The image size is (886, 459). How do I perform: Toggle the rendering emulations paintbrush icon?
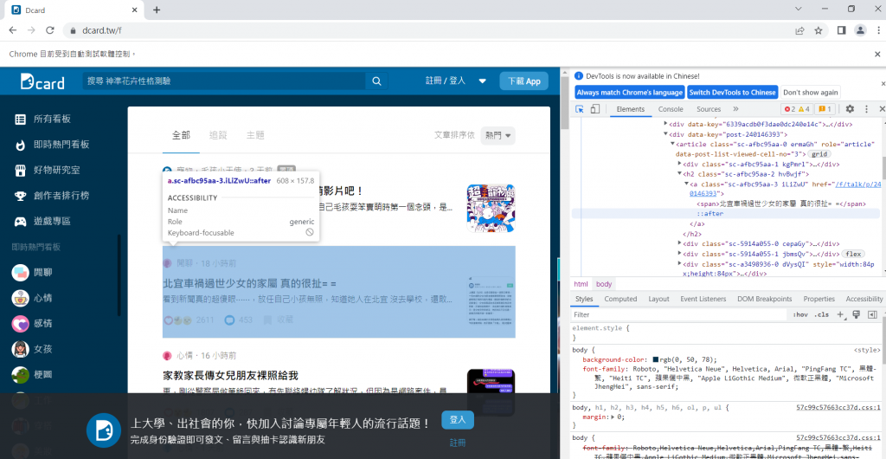(856, 314)
